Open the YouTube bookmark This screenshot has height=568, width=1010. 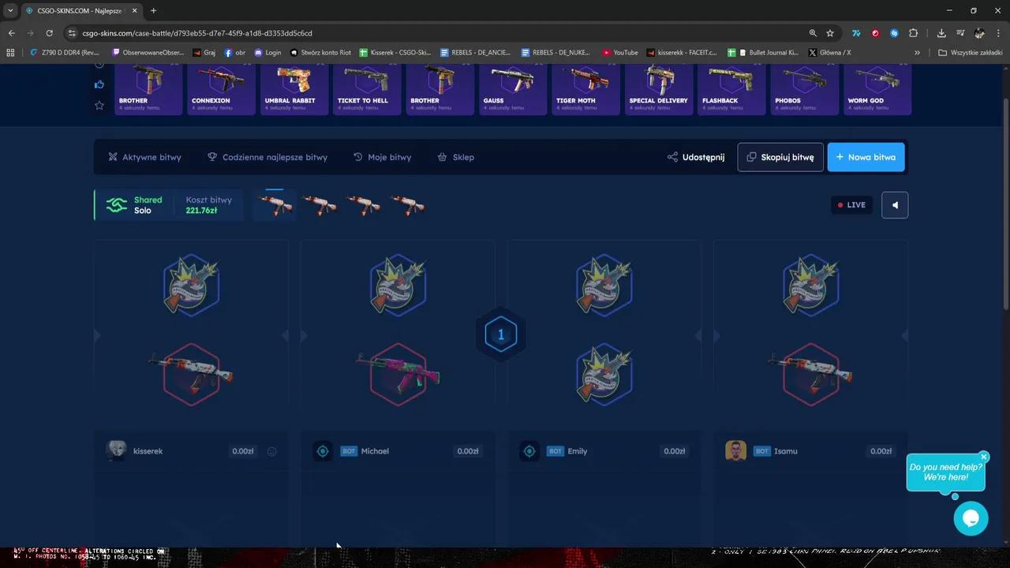[x=620, y=53]
